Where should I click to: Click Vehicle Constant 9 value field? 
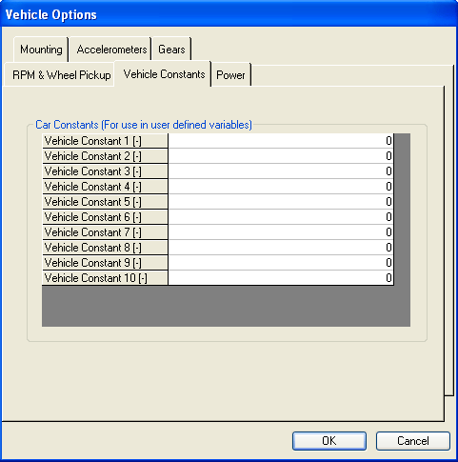pos(281,263)
